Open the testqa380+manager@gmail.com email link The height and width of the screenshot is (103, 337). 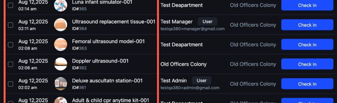pyautogui.click(x=193, y=29)
